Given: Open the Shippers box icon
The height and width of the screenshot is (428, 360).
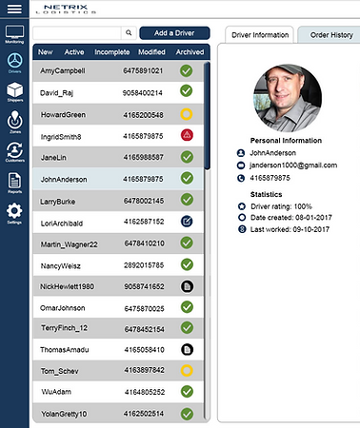Looking at the screenshot, I should (14, 91).
